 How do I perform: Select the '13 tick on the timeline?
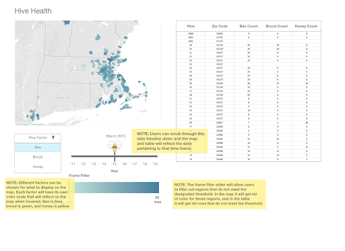tap(93, 164)
